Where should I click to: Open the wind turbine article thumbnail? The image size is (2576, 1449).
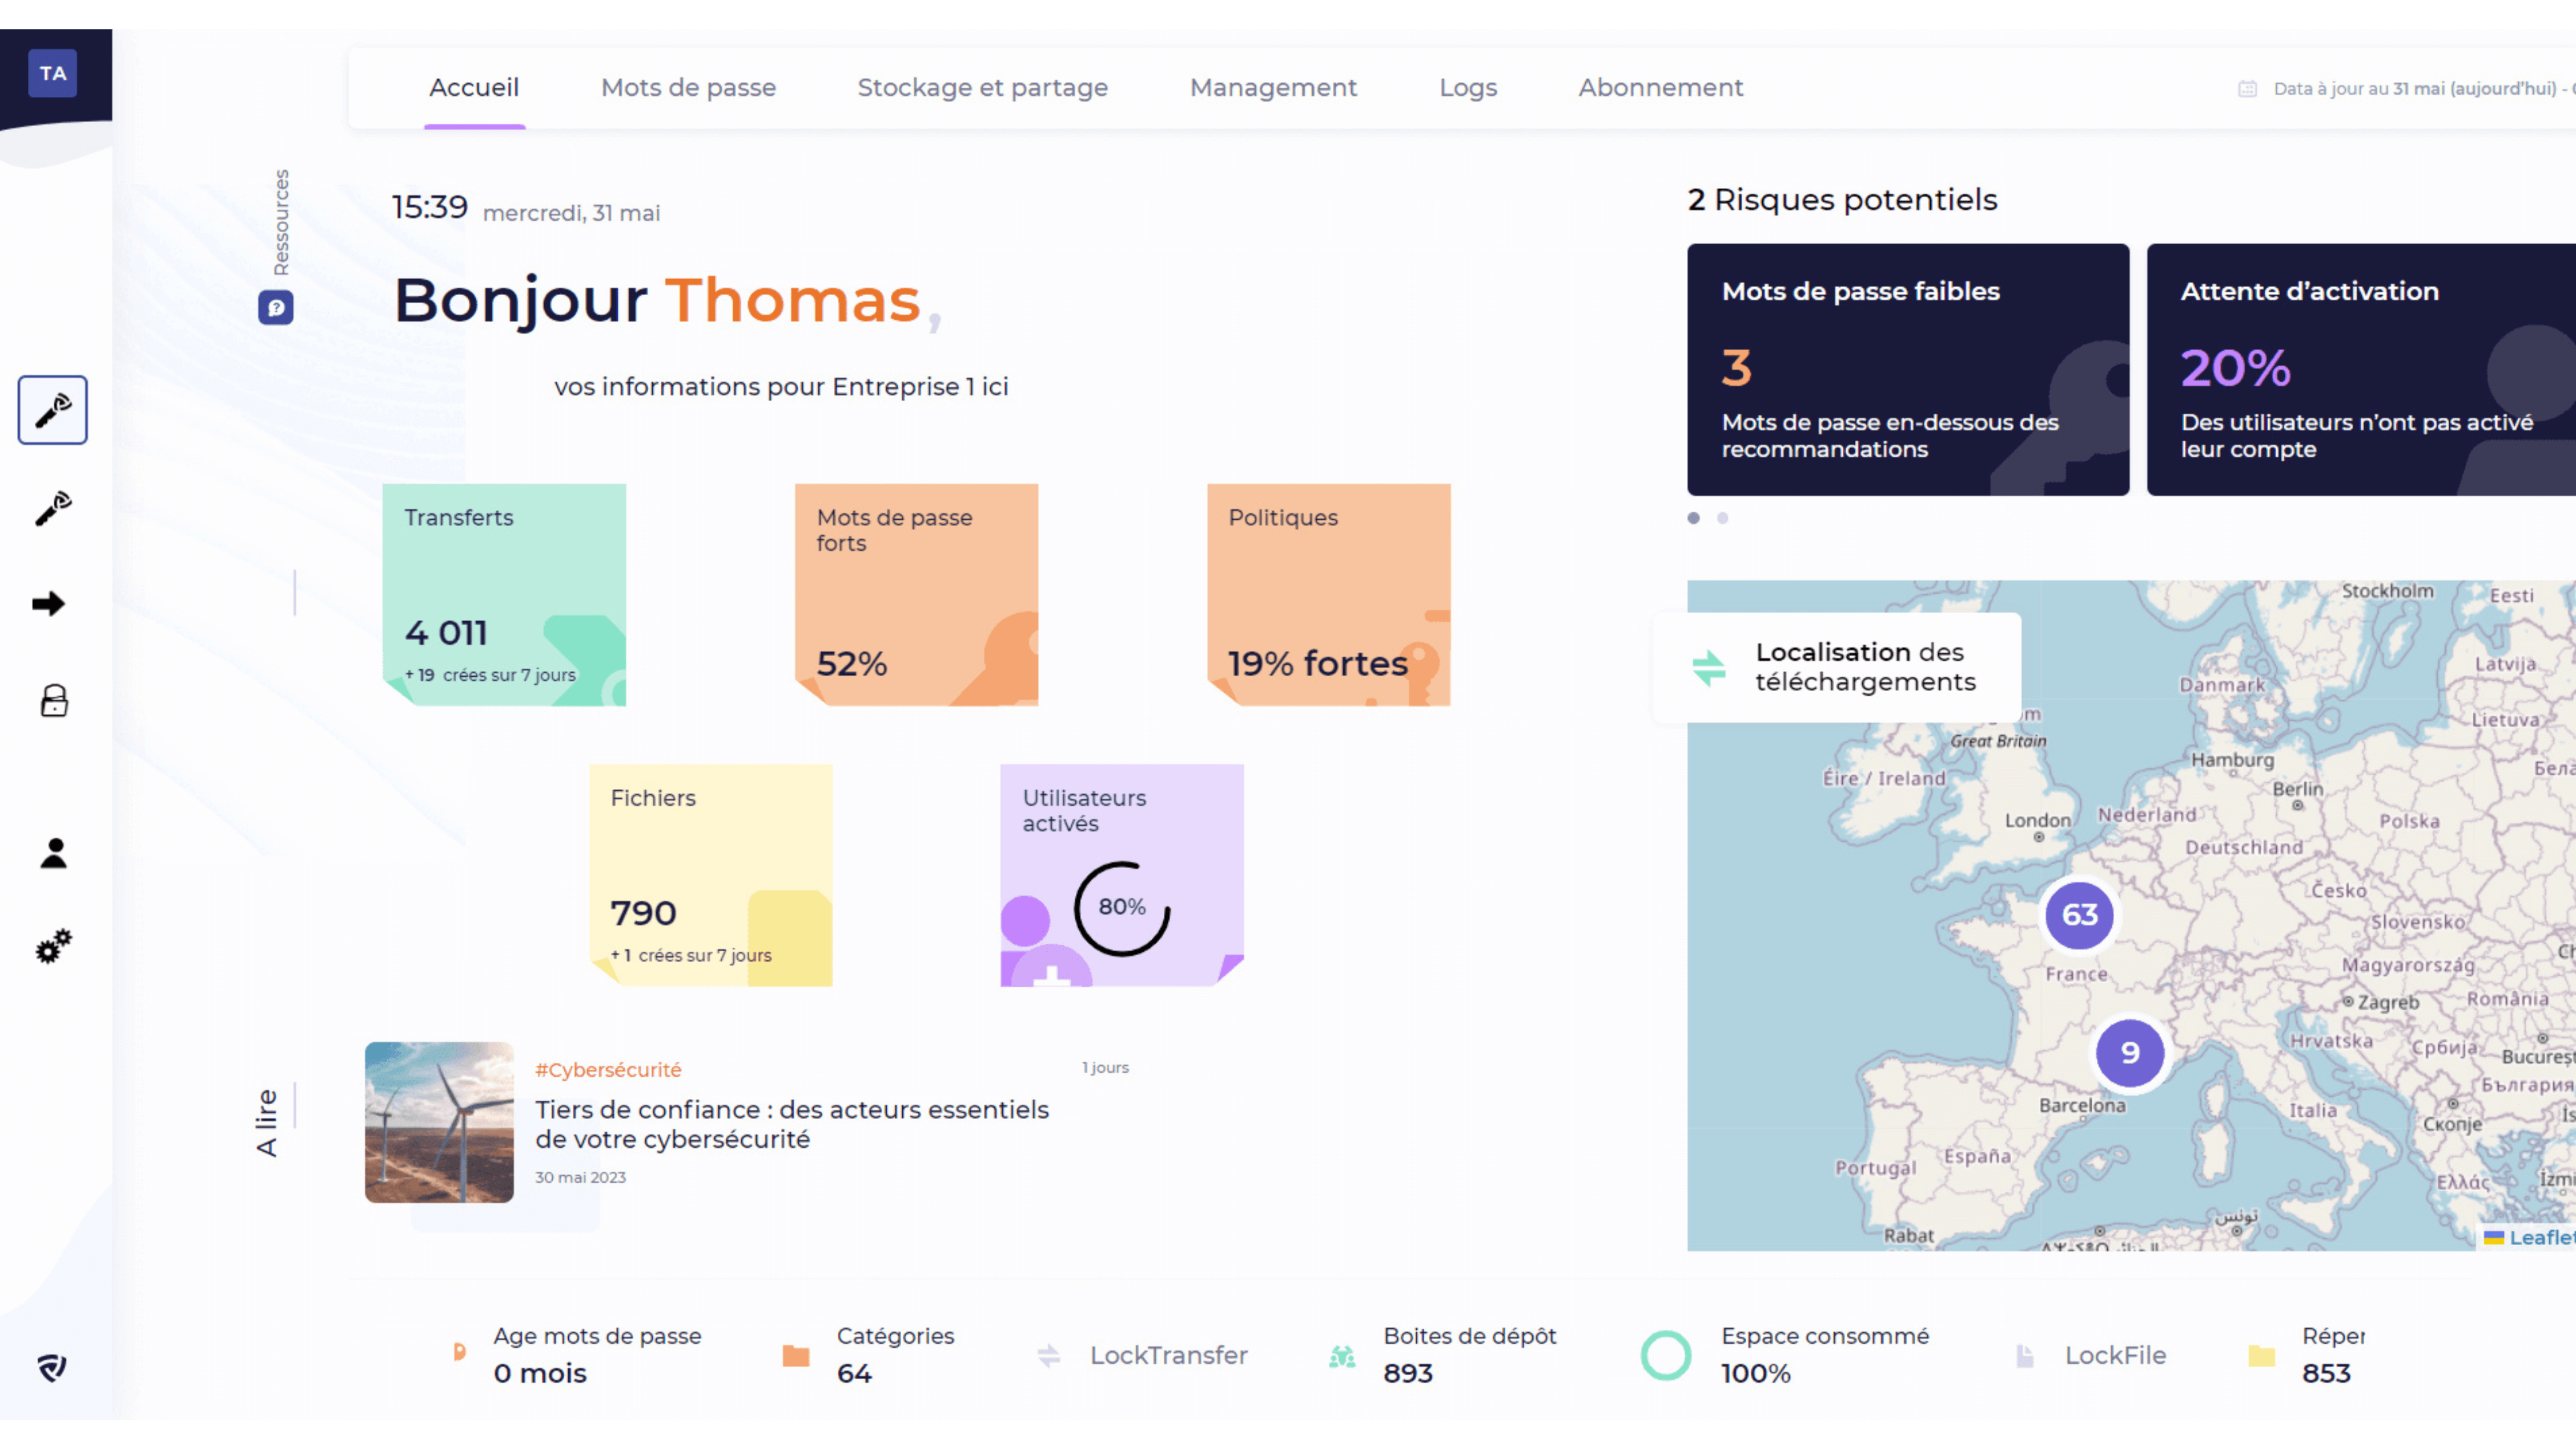439,1122
